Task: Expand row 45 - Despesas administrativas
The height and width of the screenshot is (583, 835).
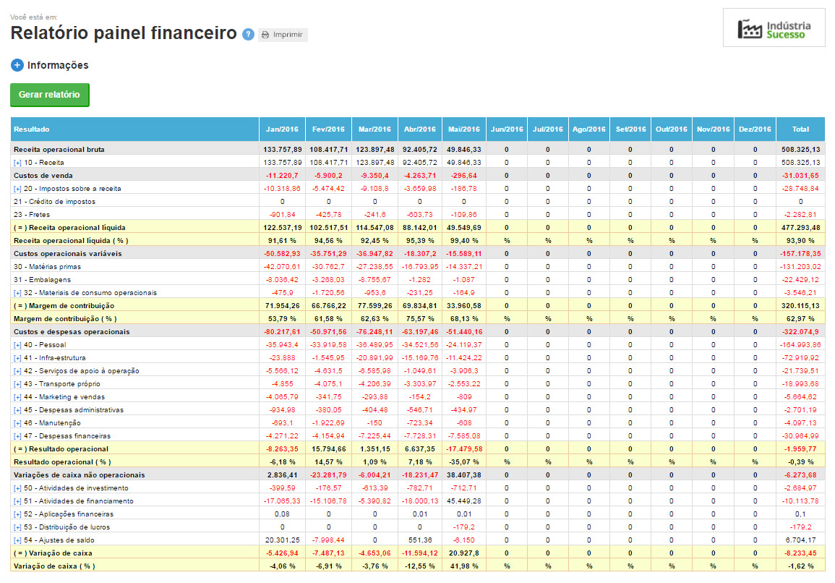Action: click(x=17, y=410)
